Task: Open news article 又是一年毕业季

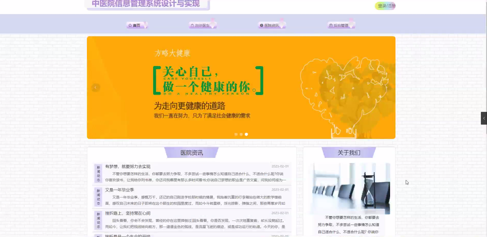Action: click(120, 190)
